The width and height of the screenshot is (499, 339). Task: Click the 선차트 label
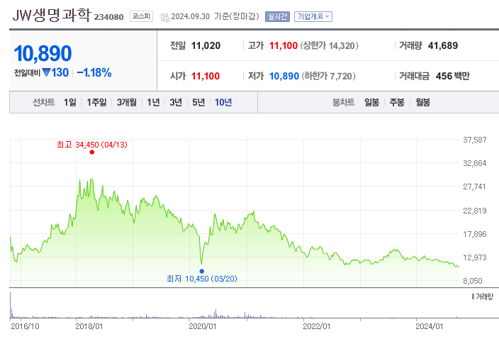coord(44,102)
